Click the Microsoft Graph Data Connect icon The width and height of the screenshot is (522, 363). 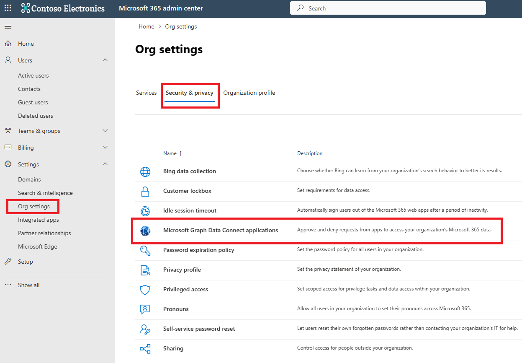tap(145, 231)
